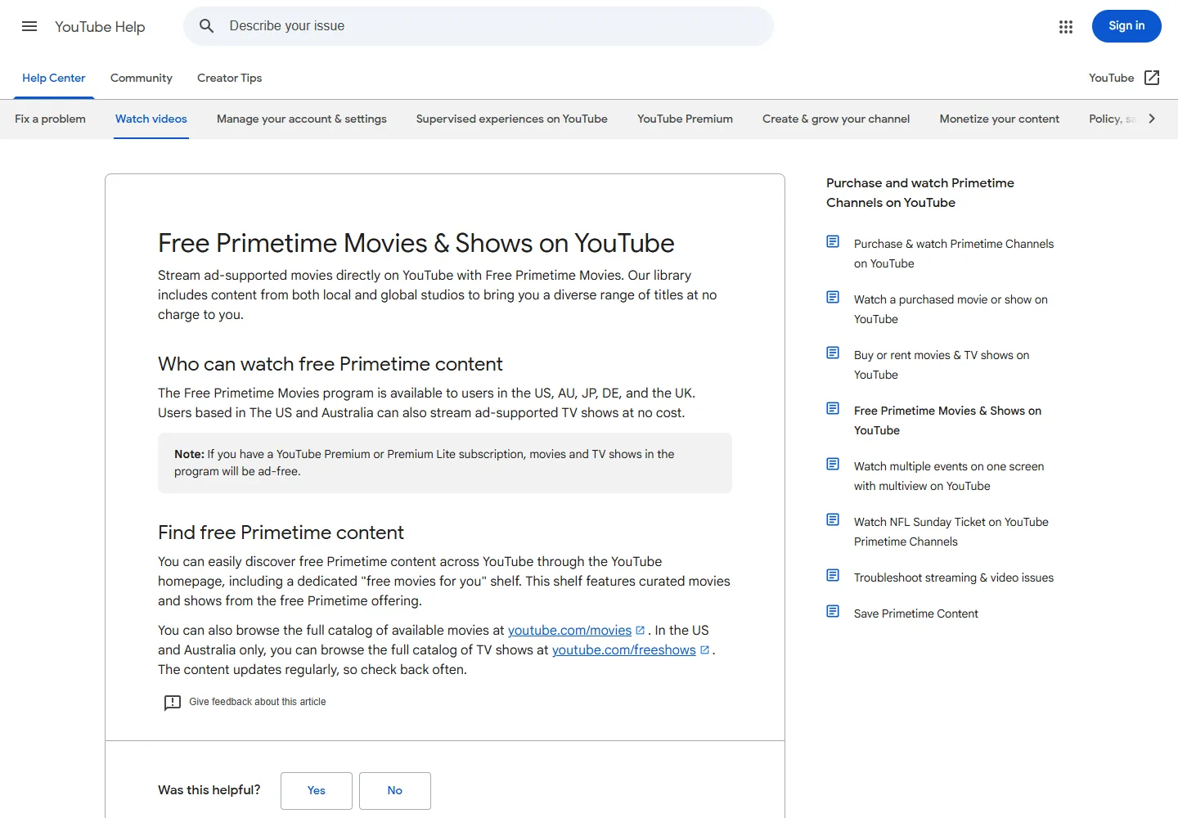Click the Who can watch free Primetime content heading
Viewport: 1178px width, 818px height.
[330, 364]
